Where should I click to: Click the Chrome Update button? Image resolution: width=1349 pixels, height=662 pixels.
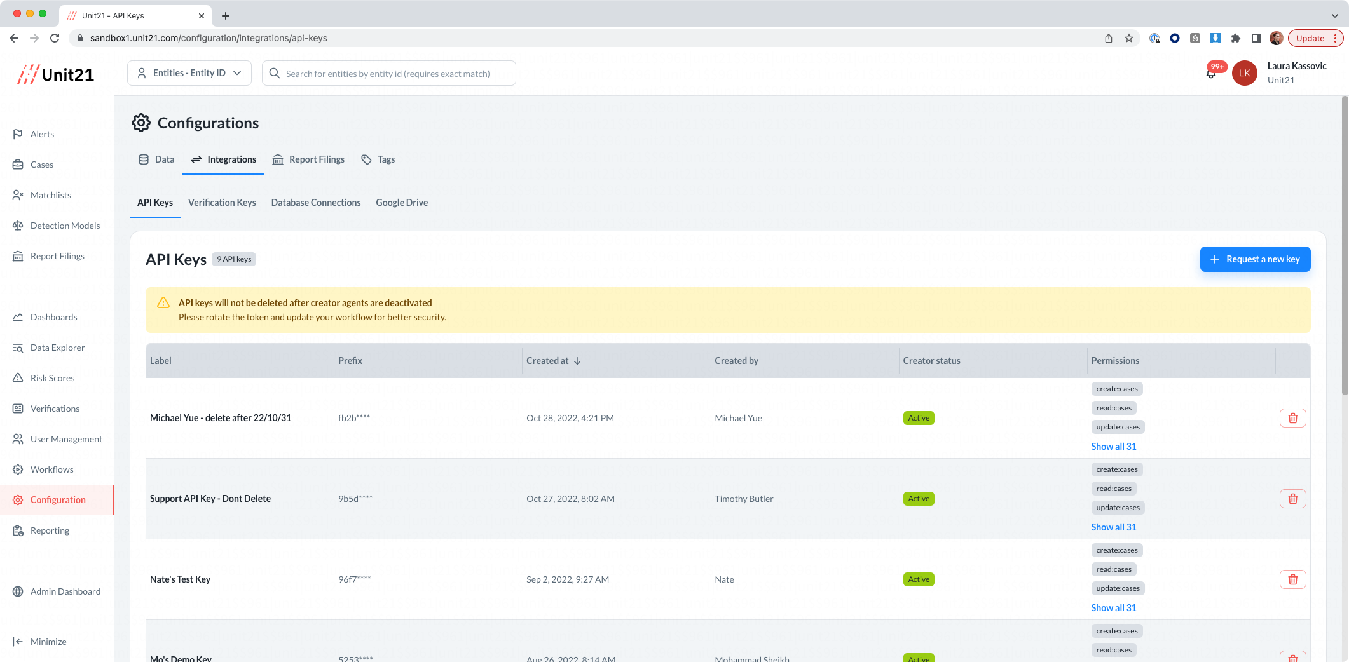coord(1315,38)
